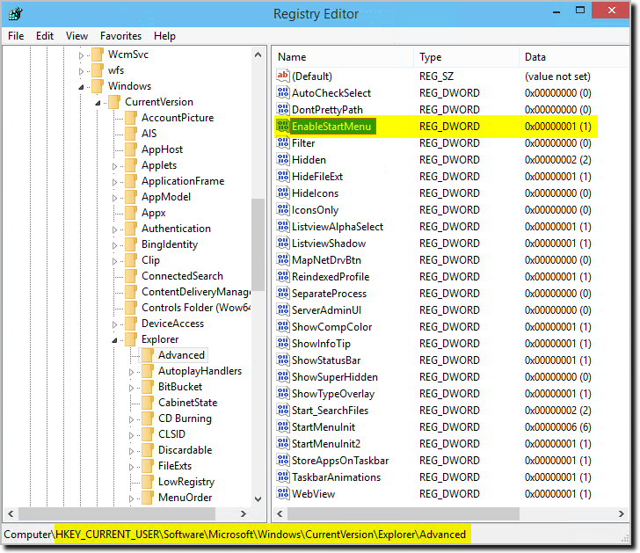
Task: Click the values pane horizontal scrollbar thumb
Action: pos(404,513)
